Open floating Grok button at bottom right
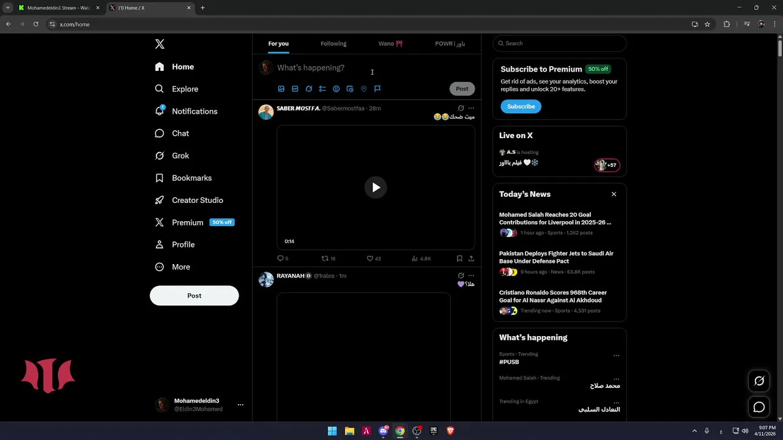Screen dimensions: 783x440 759,381
